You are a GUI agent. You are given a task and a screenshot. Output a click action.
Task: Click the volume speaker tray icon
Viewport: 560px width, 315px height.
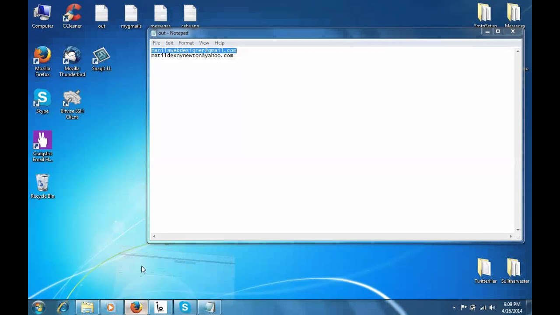(x=492, y=308)
